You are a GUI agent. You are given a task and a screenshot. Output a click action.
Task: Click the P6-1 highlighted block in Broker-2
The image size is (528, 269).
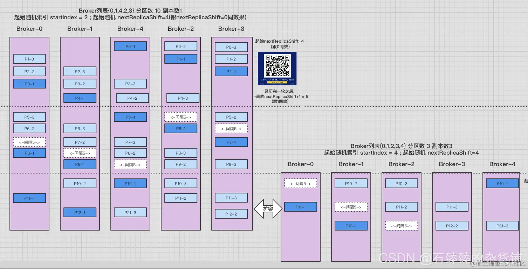180,128
